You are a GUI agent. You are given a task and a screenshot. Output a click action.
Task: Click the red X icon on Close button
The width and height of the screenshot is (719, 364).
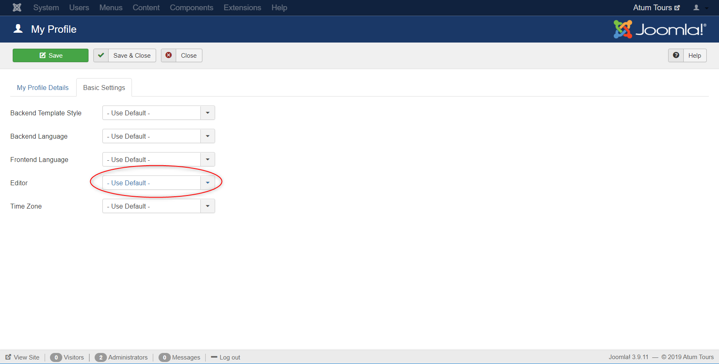click(168, 55)
